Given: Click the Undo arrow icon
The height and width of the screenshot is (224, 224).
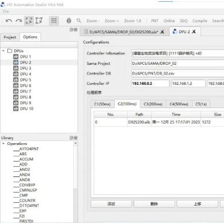Looking at the screenshot, I should (9, 21).
